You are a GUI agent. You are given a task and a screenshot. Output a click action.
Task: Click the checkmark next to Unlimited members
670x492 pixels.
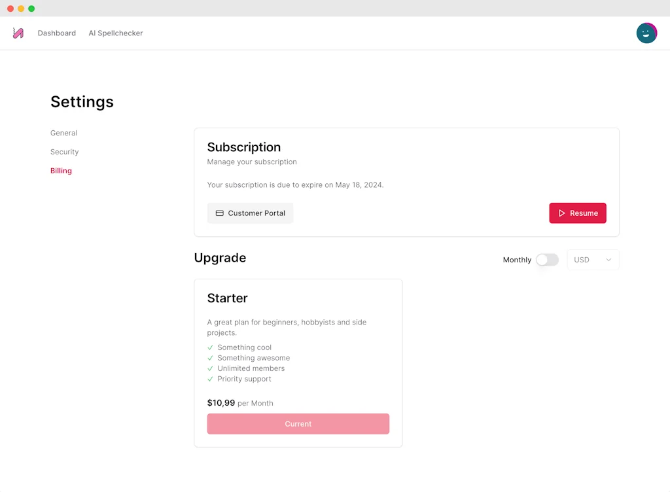pyautogui.click(x=210, y=368)
